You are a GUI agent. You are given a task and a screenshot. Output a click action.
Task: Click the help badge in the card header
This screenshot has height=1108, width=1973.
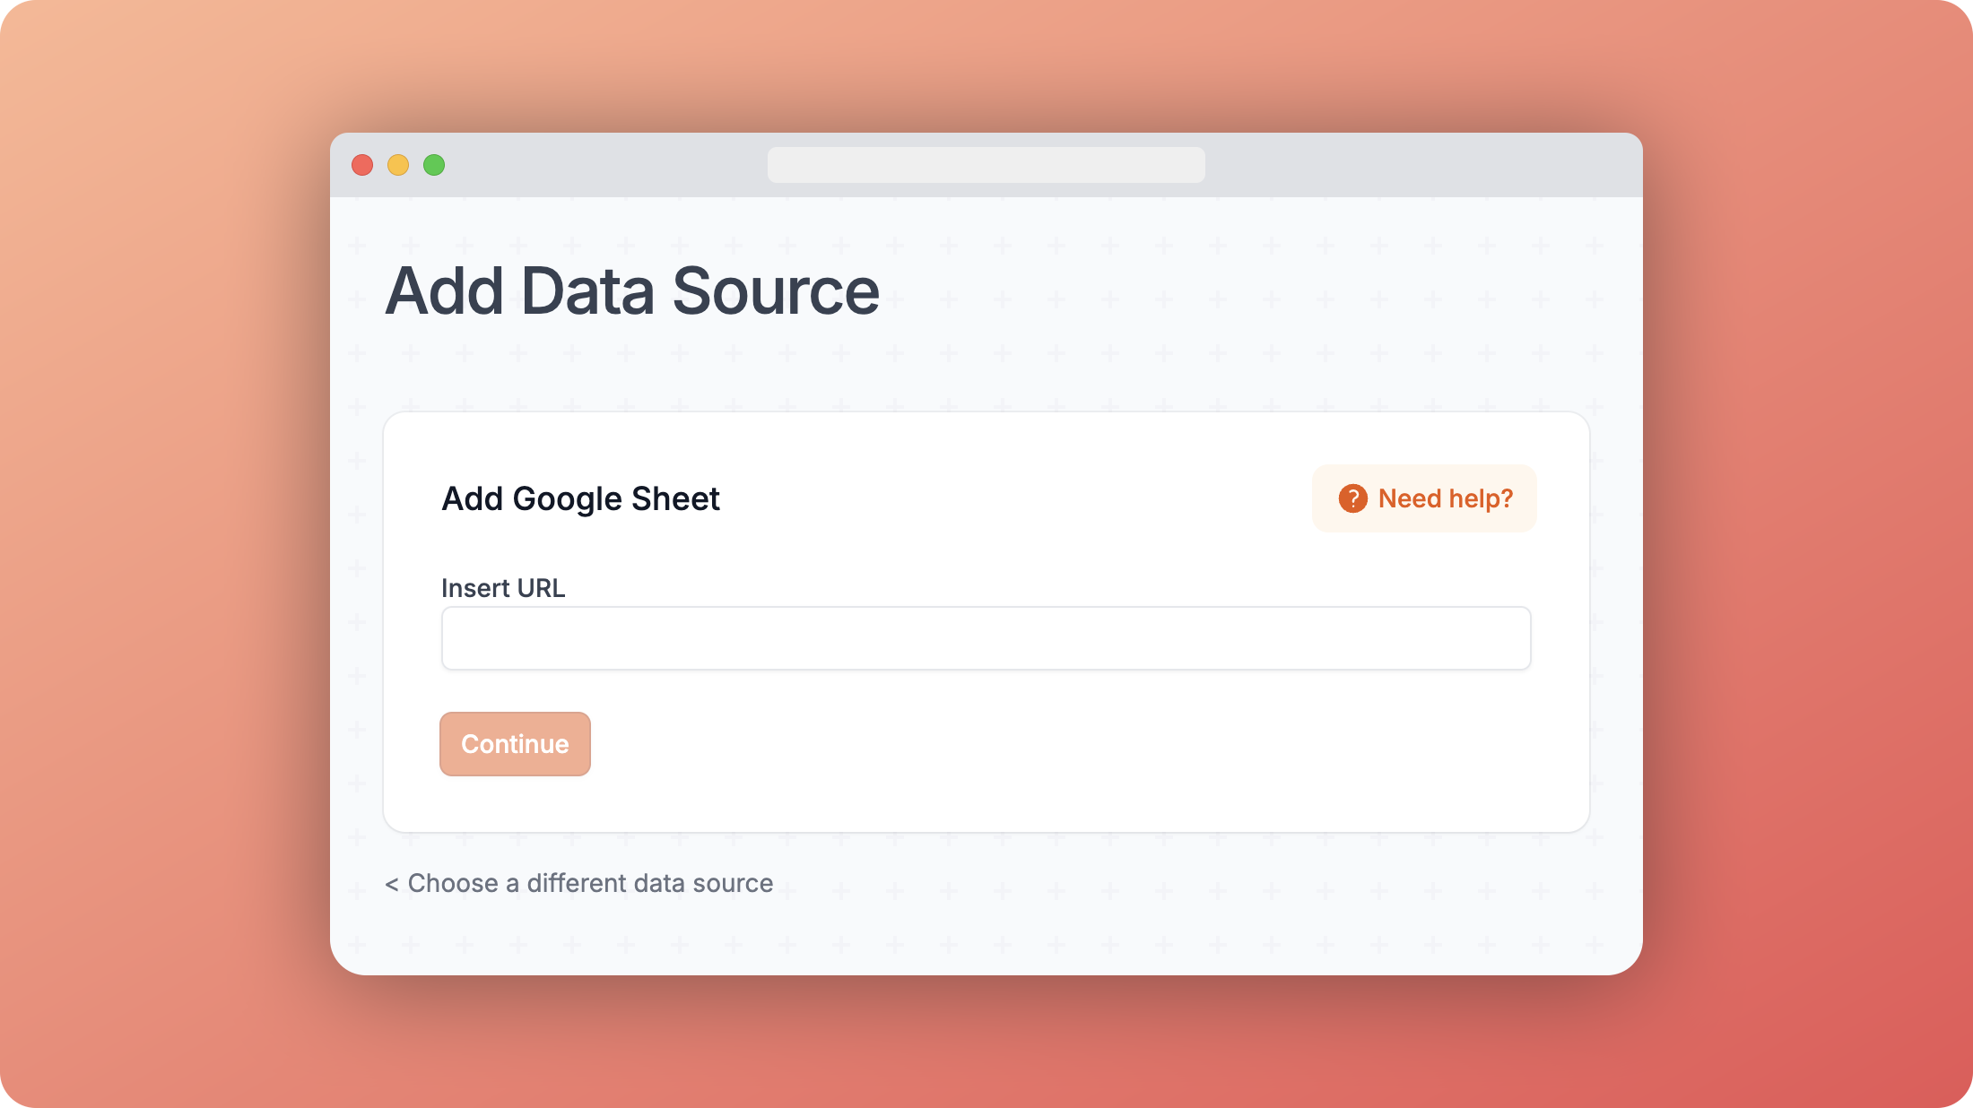tap(1423, 498)
